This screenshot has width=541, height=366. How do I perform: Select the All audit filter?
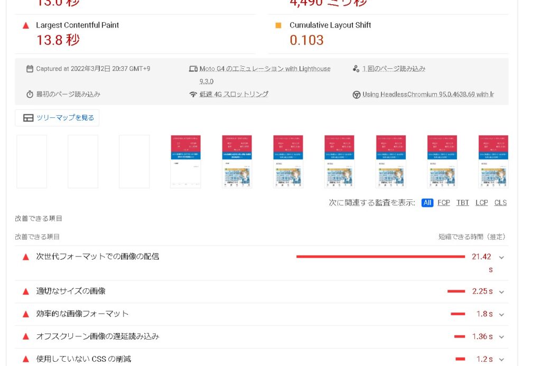[x=427, y=203]
